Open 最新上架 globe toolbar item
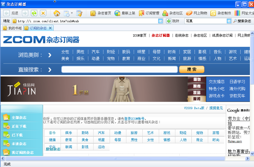Image resolution: width=254 pixels, height=167 pixels. pos(125,13)
